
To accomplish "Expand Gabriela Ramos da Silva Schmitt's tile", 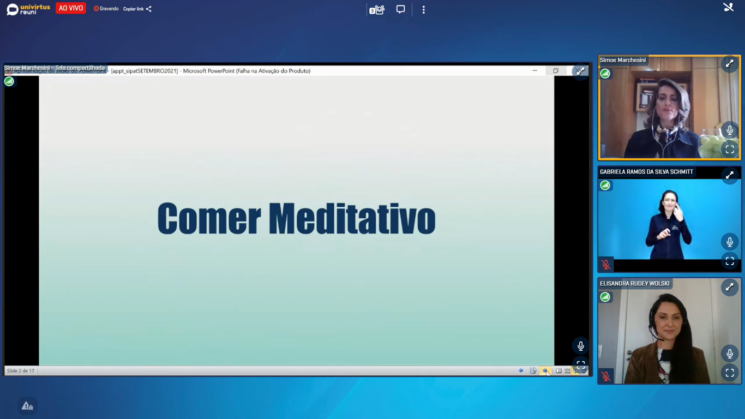I will pyautogui.click(x=729, y=176).
